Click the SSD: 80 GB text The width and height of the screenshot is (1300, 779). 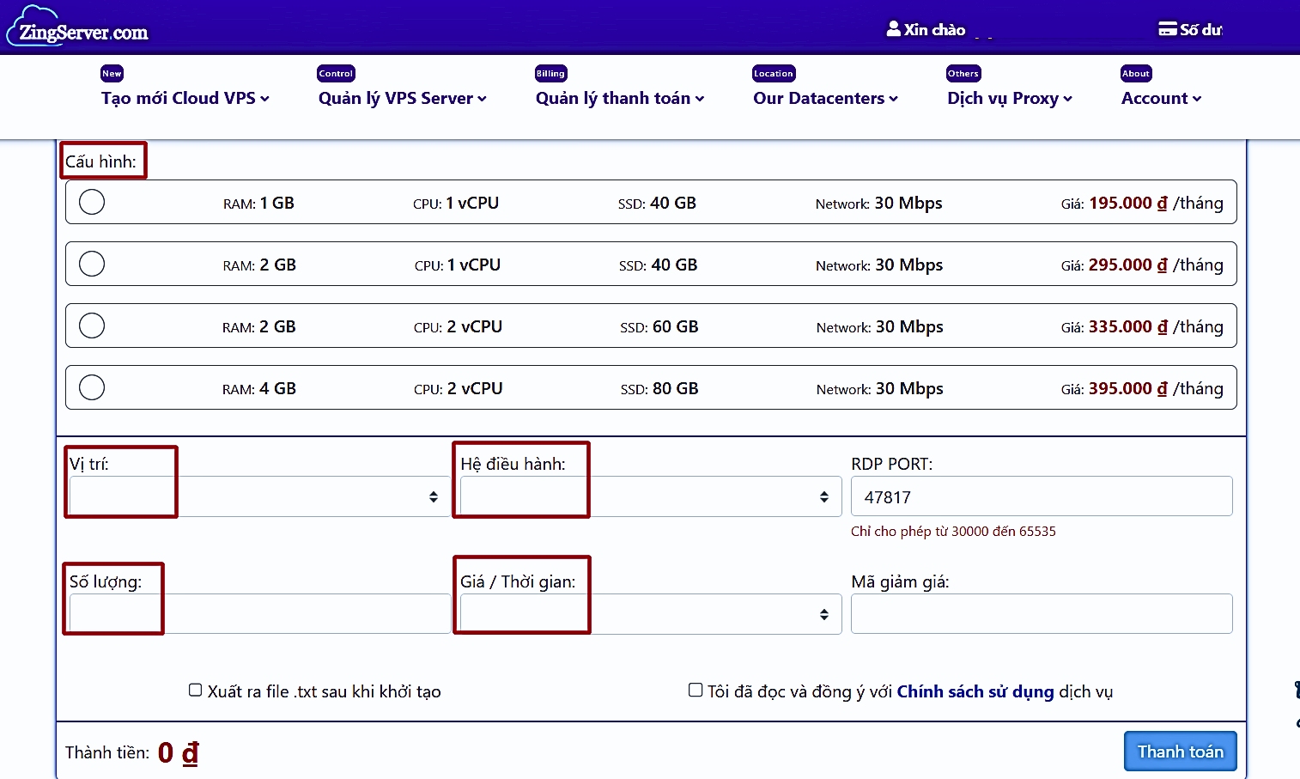coord(659,389)
